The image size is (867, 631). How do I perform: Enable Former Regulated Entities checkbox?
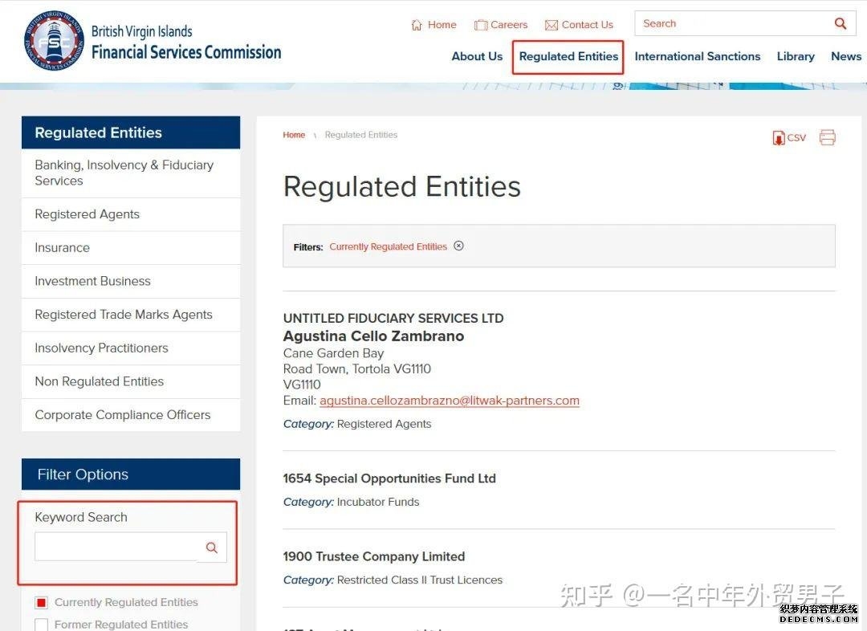click(42, 624)
